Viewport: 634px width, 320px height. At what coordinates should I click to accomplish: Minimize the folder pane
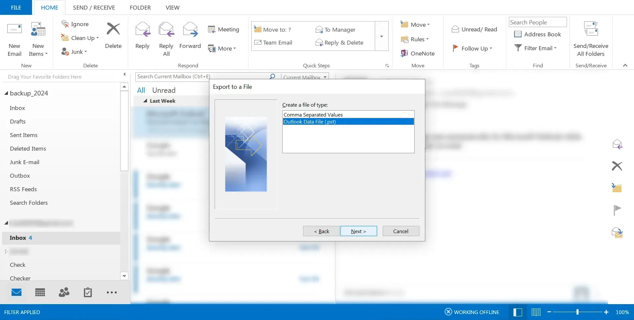click(124, 74)
